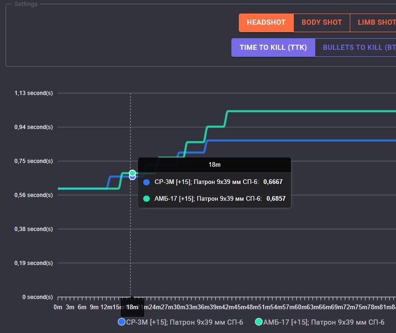The height and width of the screenshot is (333, 396).
Task: Select the HEADSHOT hit zone option
Action: click(266, 22)
